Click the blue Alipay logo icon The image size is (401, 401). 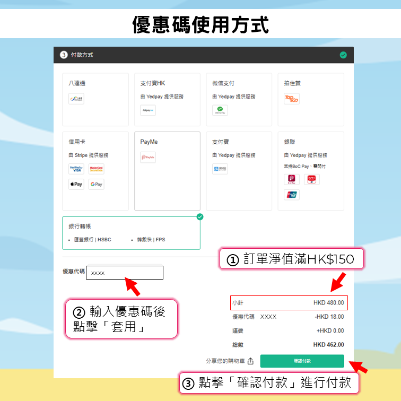[220, 169]
